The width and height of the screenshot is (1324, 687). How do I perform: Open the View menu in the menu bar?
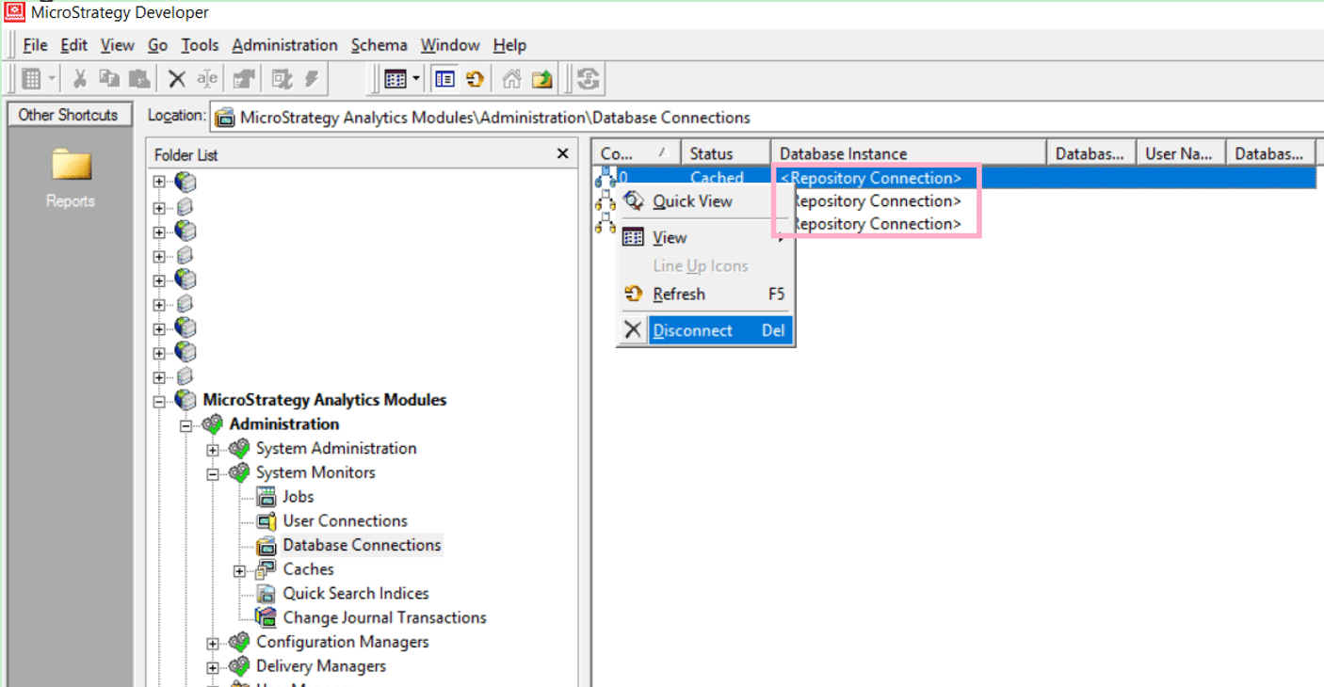(x=118, y=45)
